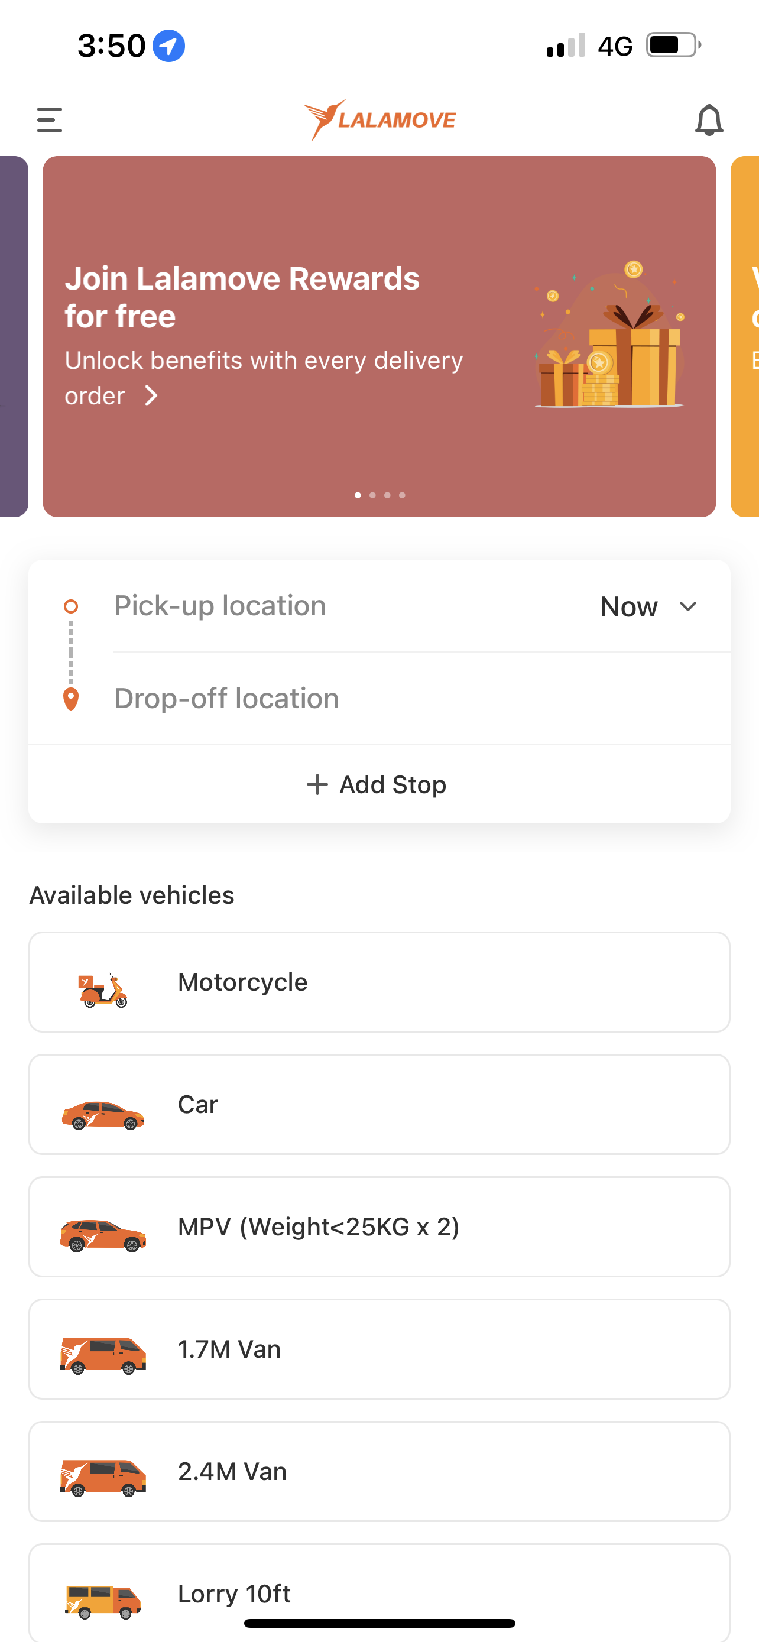The image size is (759, 1642).
Task: Open rewards banner arrow after 'order'
Action: tap(151, 396)
